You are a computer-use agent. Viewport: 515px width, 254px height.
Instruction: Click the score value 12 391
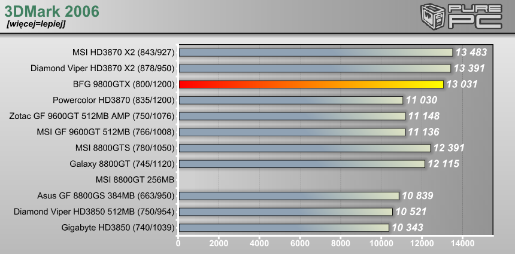(x=449, y=148)
